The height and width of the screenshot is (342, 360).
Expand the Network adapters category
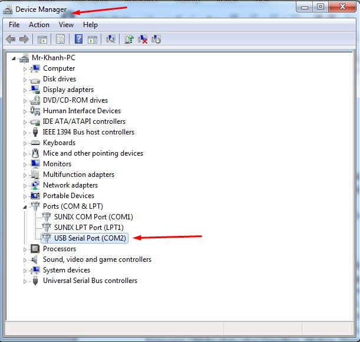[25, 186]
